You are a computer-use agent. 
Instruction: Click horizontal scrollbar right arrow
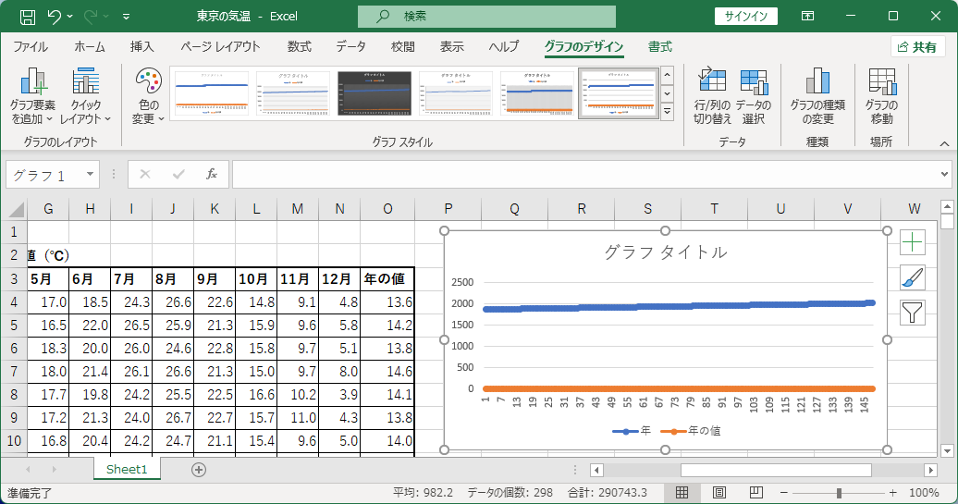930,470
